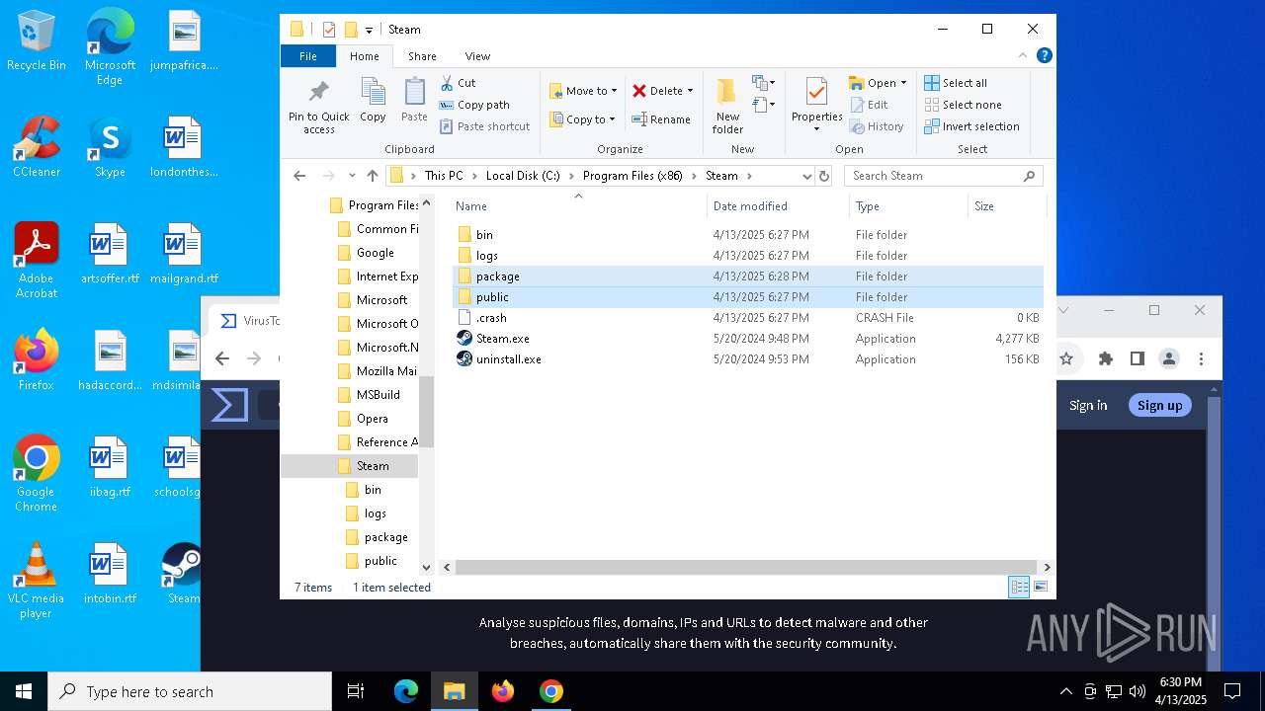Viewport: 1265px width, 711px height.
Task: Open the Windows Start menu
Action: [x=24, y=691]
